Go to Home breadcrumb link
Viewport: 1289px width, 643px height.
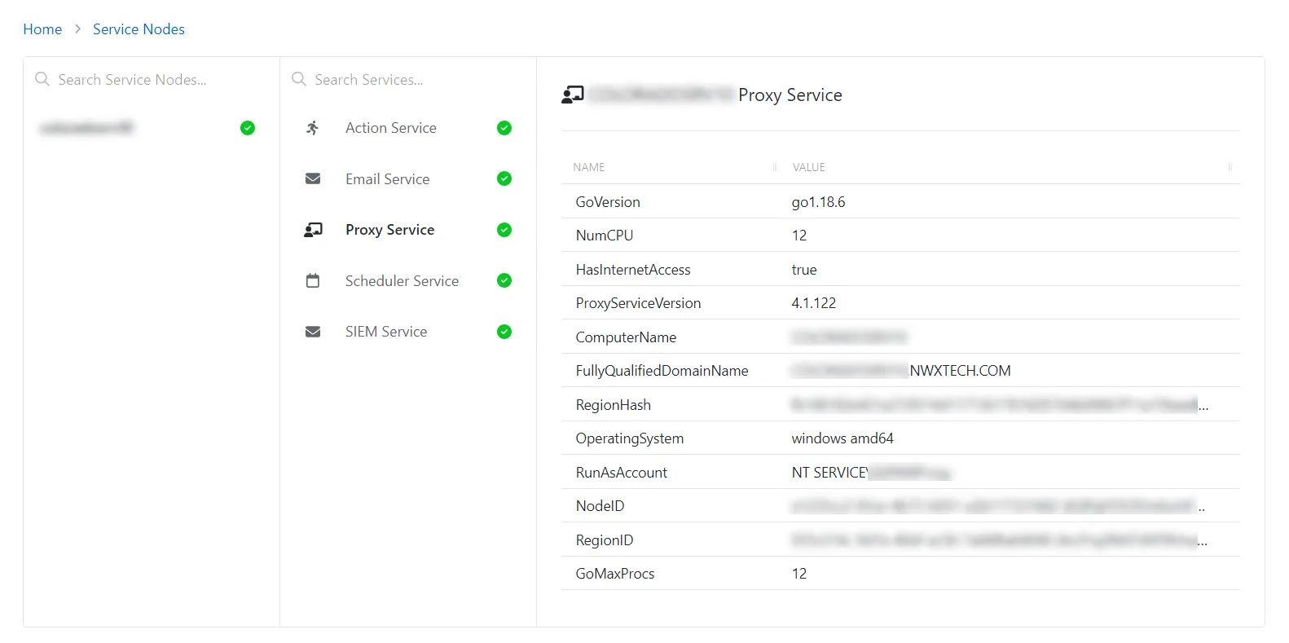[42, 29]
